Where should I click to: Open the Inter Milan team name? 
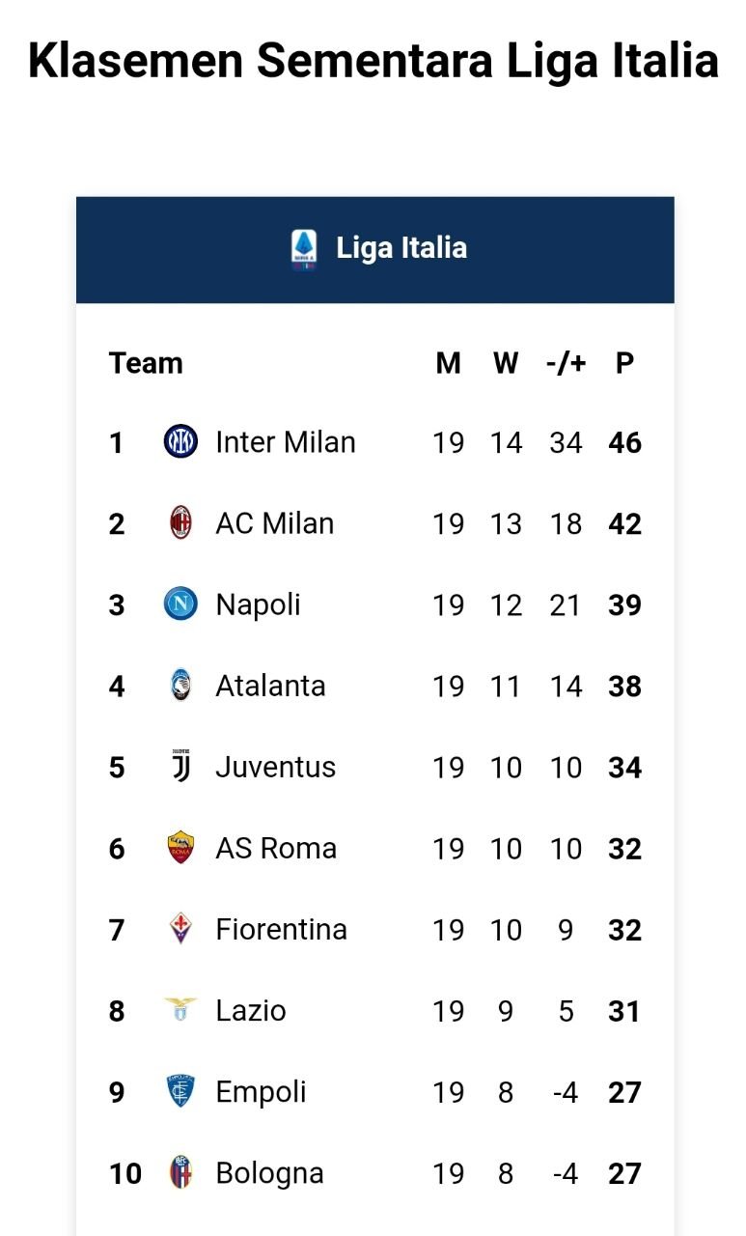click(x=286, y=442)
